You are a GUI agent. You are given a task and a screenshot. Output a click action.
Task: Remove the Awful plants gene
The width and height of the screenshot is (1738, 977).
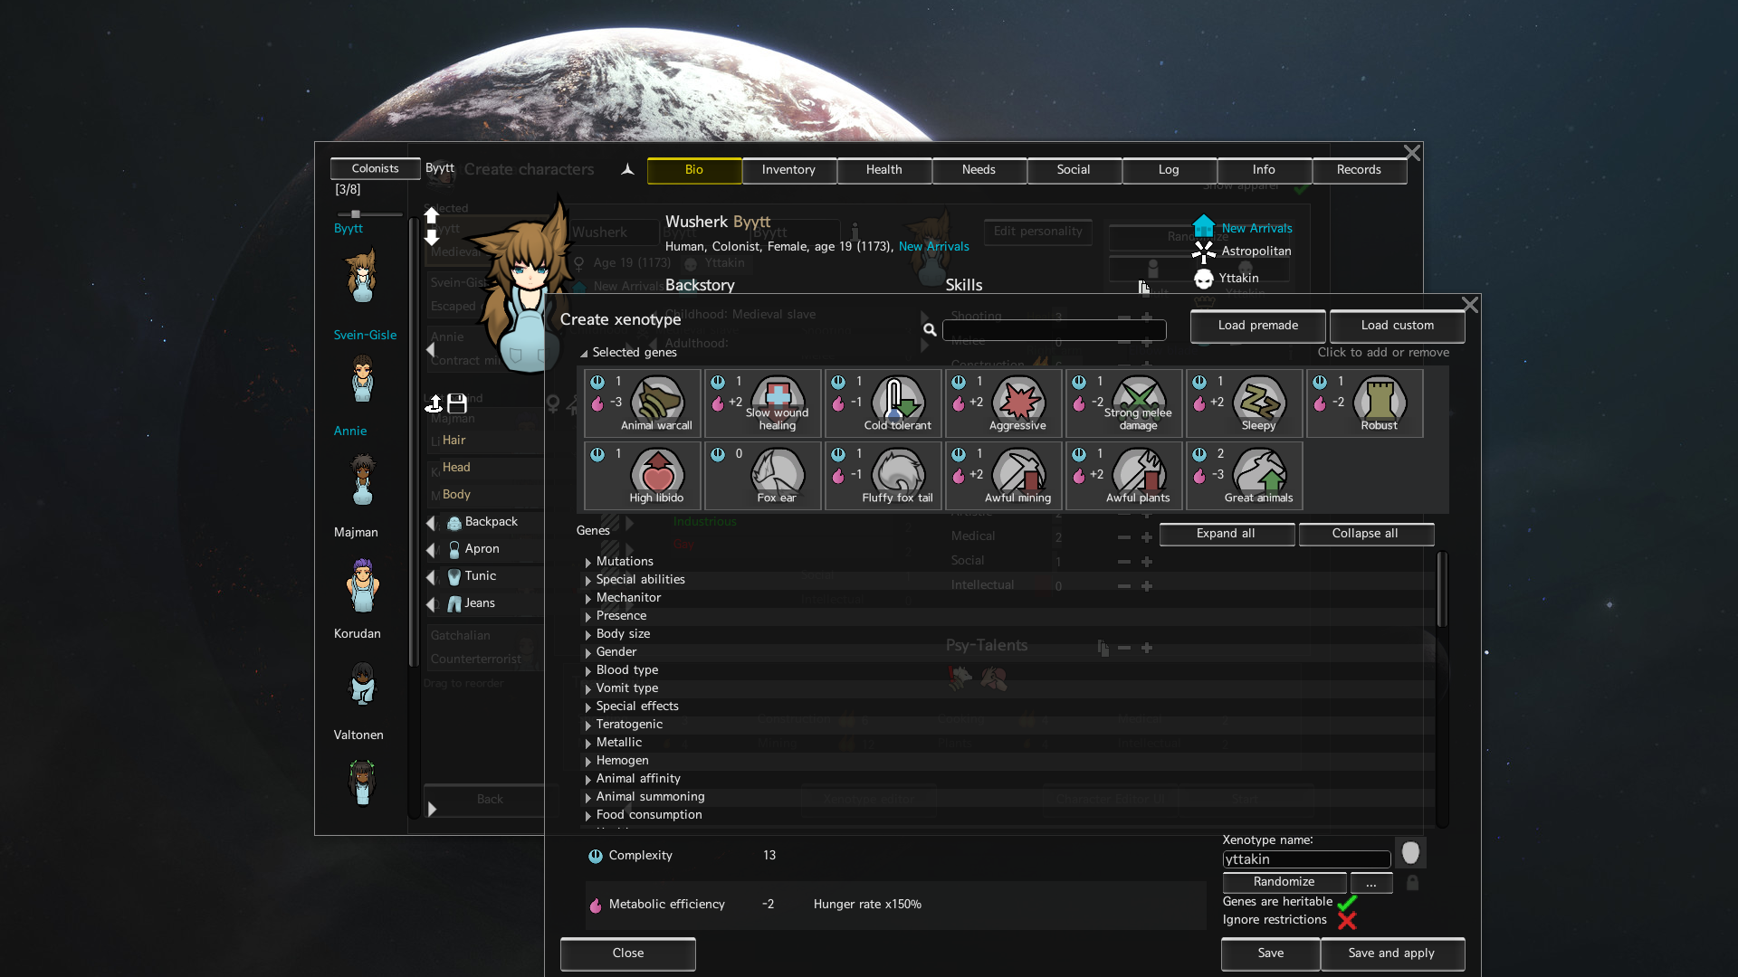coord(1124,476)
